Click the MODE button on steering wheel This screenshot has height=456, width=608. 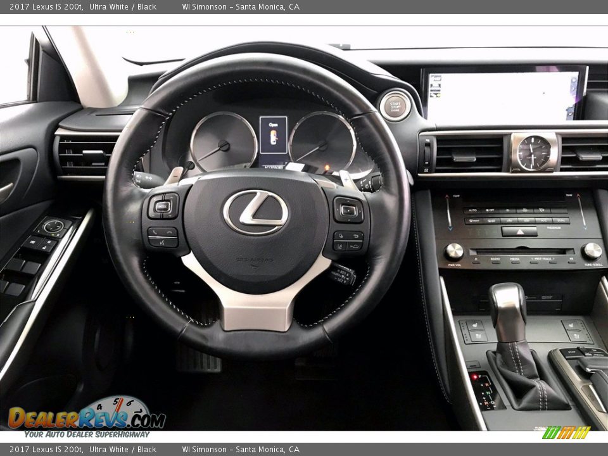pyautogui.click(x=163, y=206)
